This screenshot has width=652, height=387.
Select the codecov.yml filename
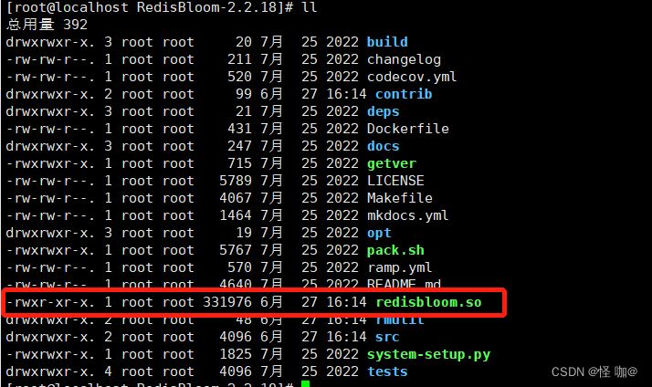(x=412, y=77)
